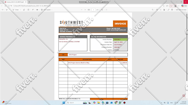Open a new browser tab
Image resolution: width=188 pixels, height=105 pixels.
click(29, 2)
